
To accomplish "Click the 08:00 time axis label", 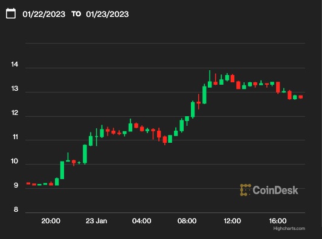I will click(x=187, y=221).
